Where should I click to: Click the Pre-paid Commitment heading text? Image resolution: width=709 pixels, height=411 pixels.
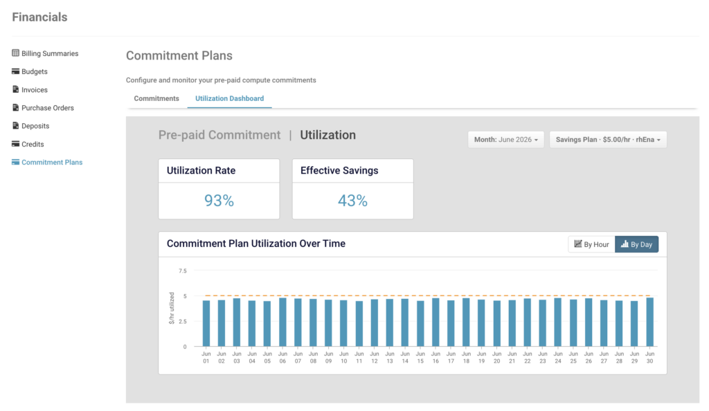coord(219,135)
